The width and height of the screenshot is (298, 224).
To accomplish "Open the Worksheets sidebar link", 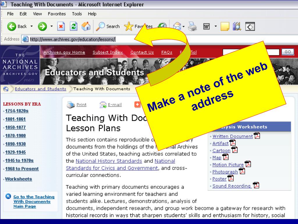I will (x=18, y=179).
